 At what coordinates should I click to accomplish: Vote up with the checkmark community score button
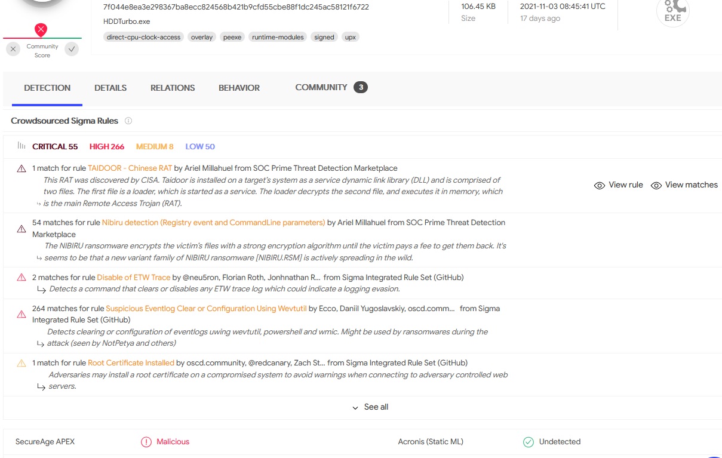pyautogui.click(x=72, y=49)
